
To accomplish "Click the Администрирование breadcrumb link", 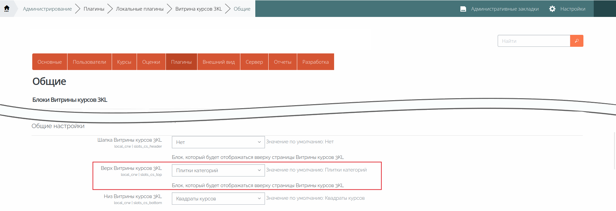I will (x=47, y=9).
